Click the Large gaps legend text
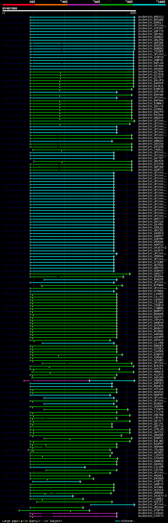Viewport: 168px width, 523px height. tap(32, 521)
